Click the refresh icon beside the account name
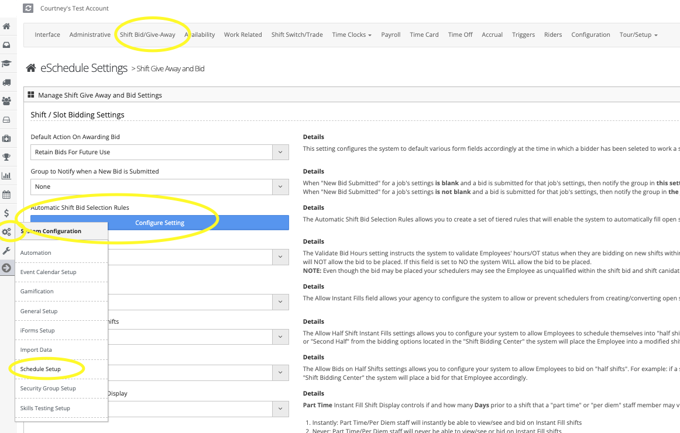The image size is (680, 433). [x=28, y=8]
